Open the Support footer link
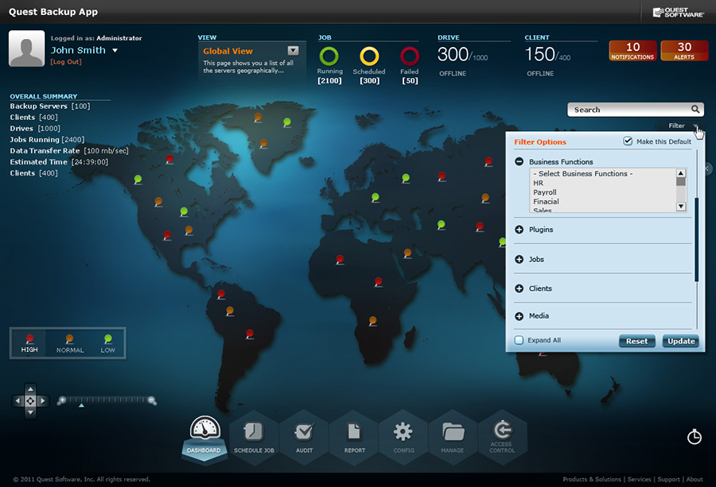Image resolution: width=716 pixels, height=487 pixels. point(668,479)
